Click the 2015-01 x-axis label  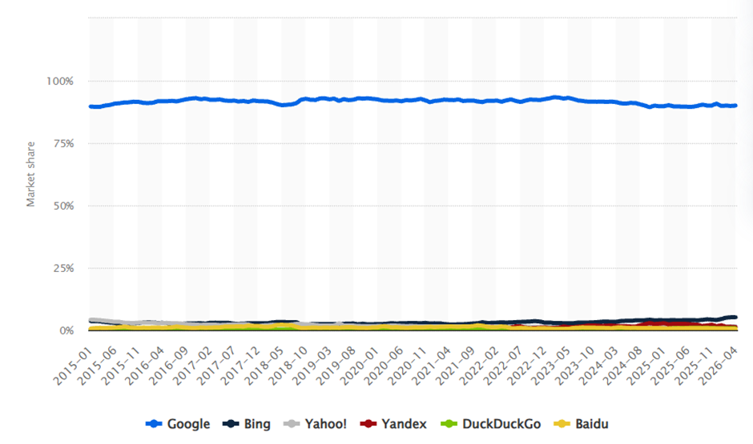[x=73, y=366]
